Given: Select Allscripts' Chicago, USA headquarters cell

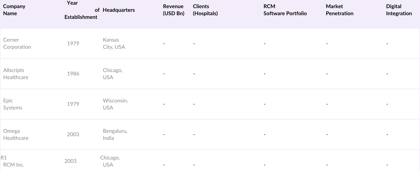Looking at the screenshot, I should pyautogui.click(x=113, y=74).
